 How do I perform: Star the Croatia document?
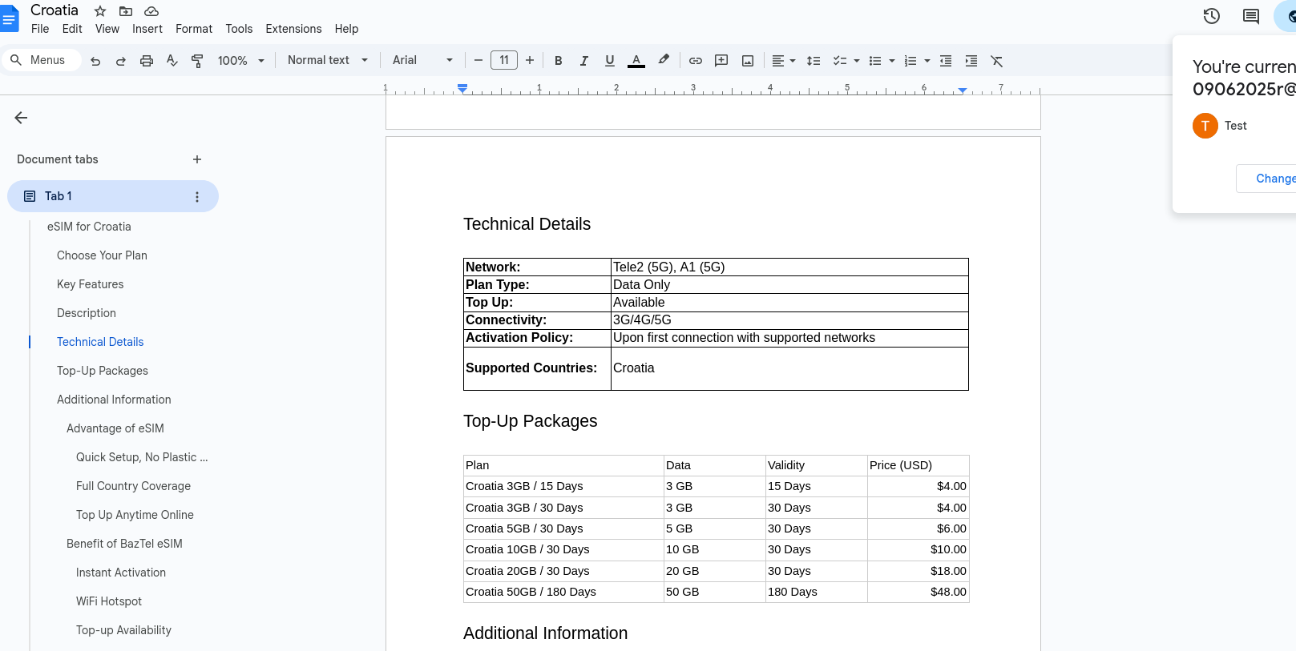click(100, 11)
